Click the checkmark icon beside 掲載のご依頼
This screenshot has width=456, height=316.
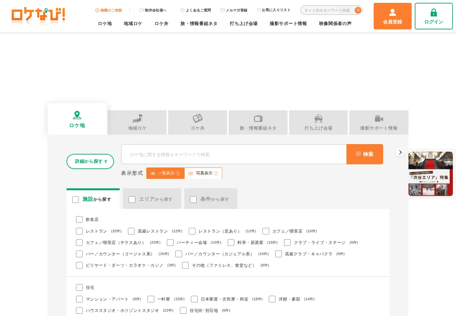(97, 10)
